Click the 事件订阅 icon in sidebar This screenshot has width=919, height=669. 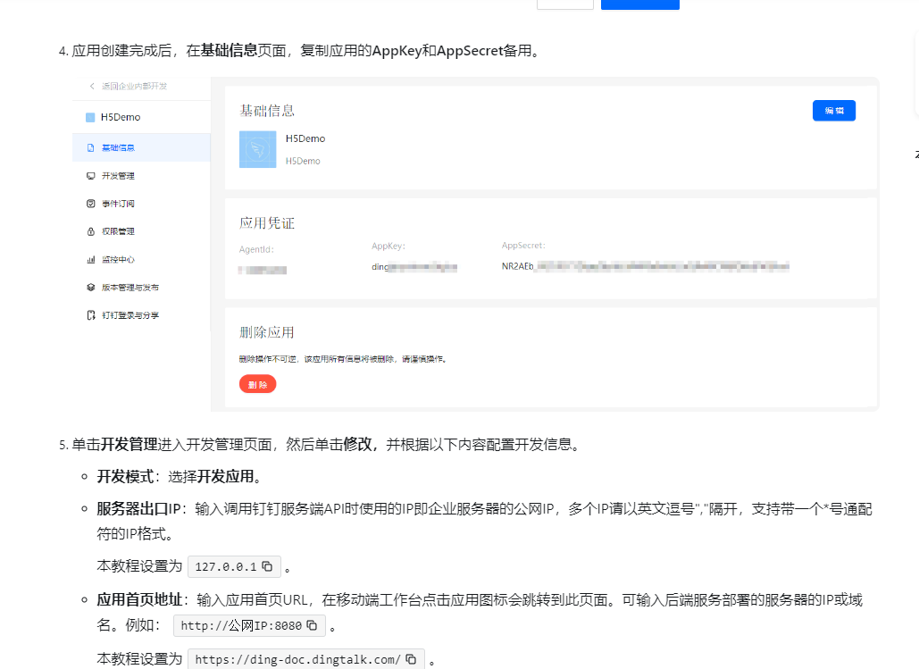(x=91, y=204)
